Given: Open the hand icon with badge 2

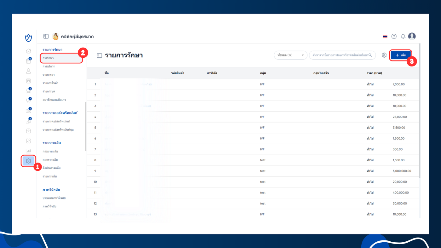Looking at the screenshot, I should [28, 121].
